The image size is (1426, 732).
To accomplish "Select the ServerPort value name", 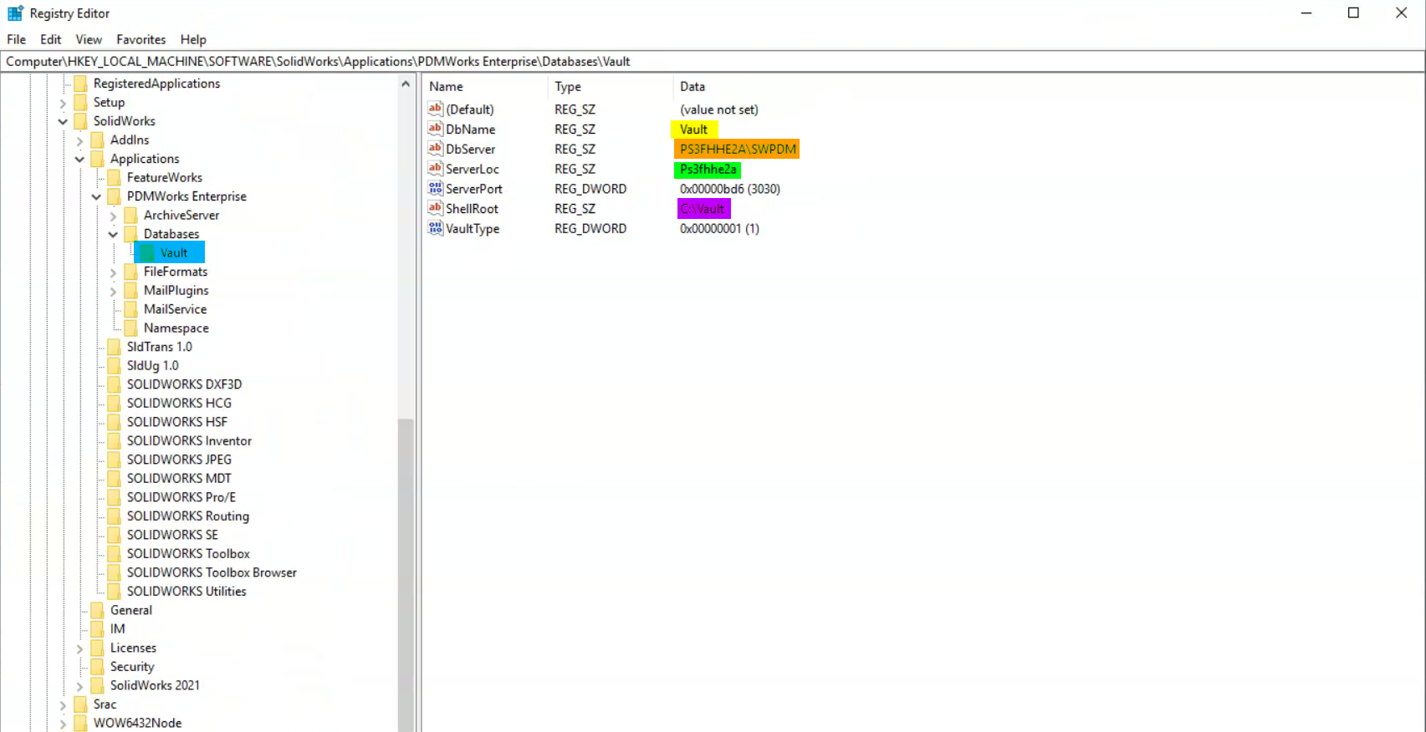I will 474,189.
